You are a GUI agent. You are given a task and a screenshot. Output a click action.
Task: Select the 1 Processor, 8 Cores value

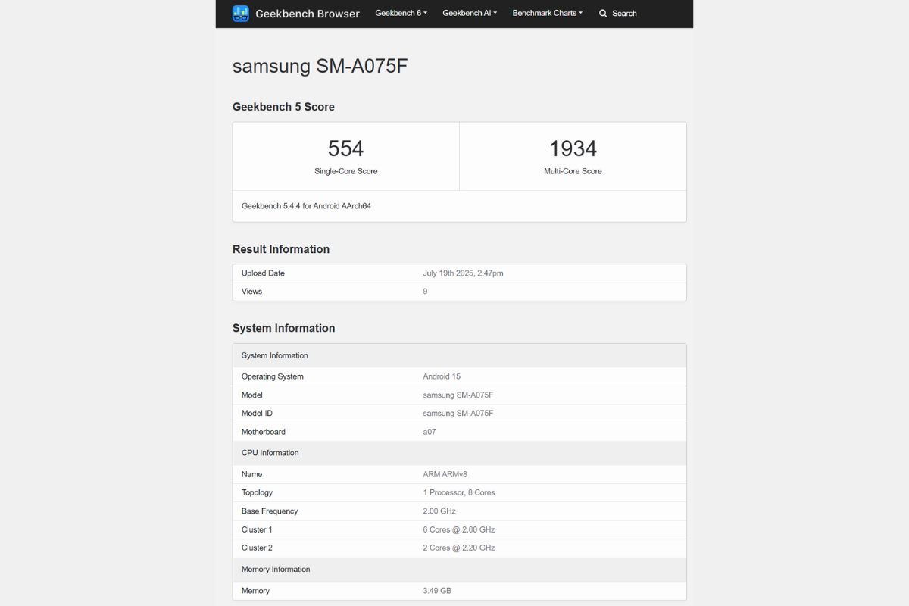click(x=459, y=492)
